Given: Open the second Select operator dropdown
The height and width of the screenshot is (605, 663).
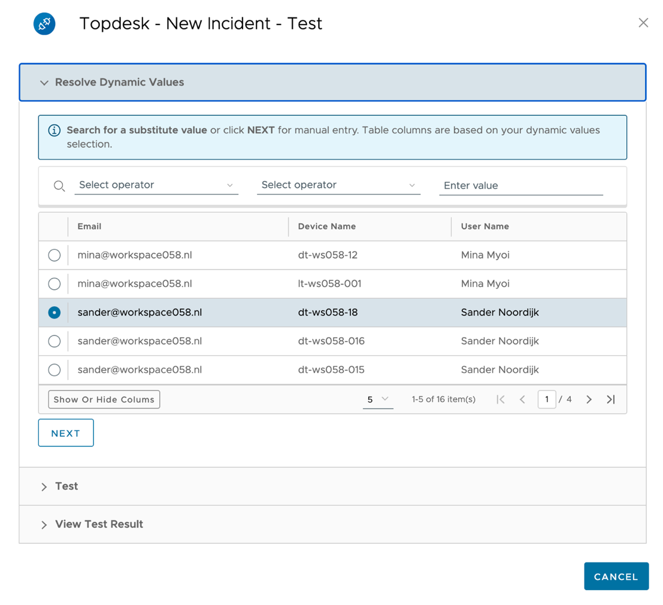Looking at the screenshot, I should click(x=338, y=185).
